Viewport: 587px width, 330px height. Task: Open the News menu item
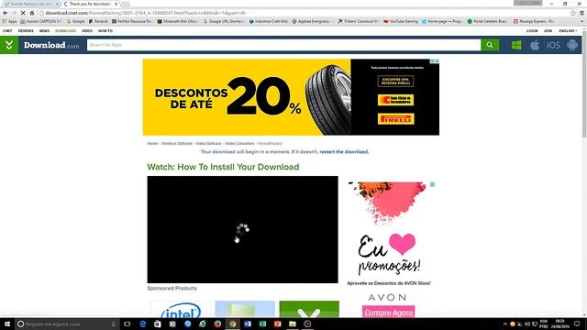pos(44,31)
